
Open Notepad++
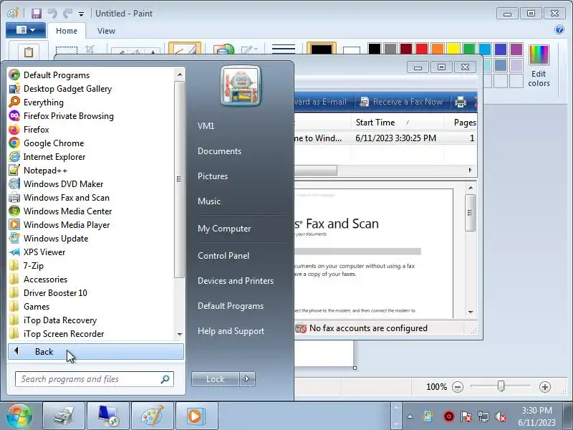tap(45, 171)
